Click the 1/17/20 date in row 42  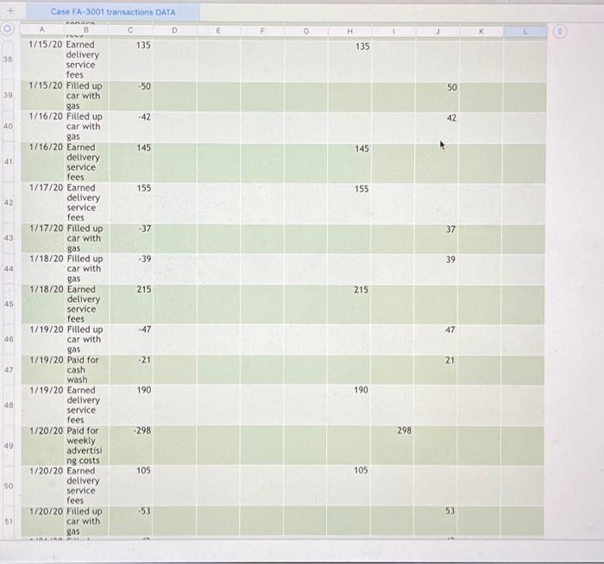(46, 187)
